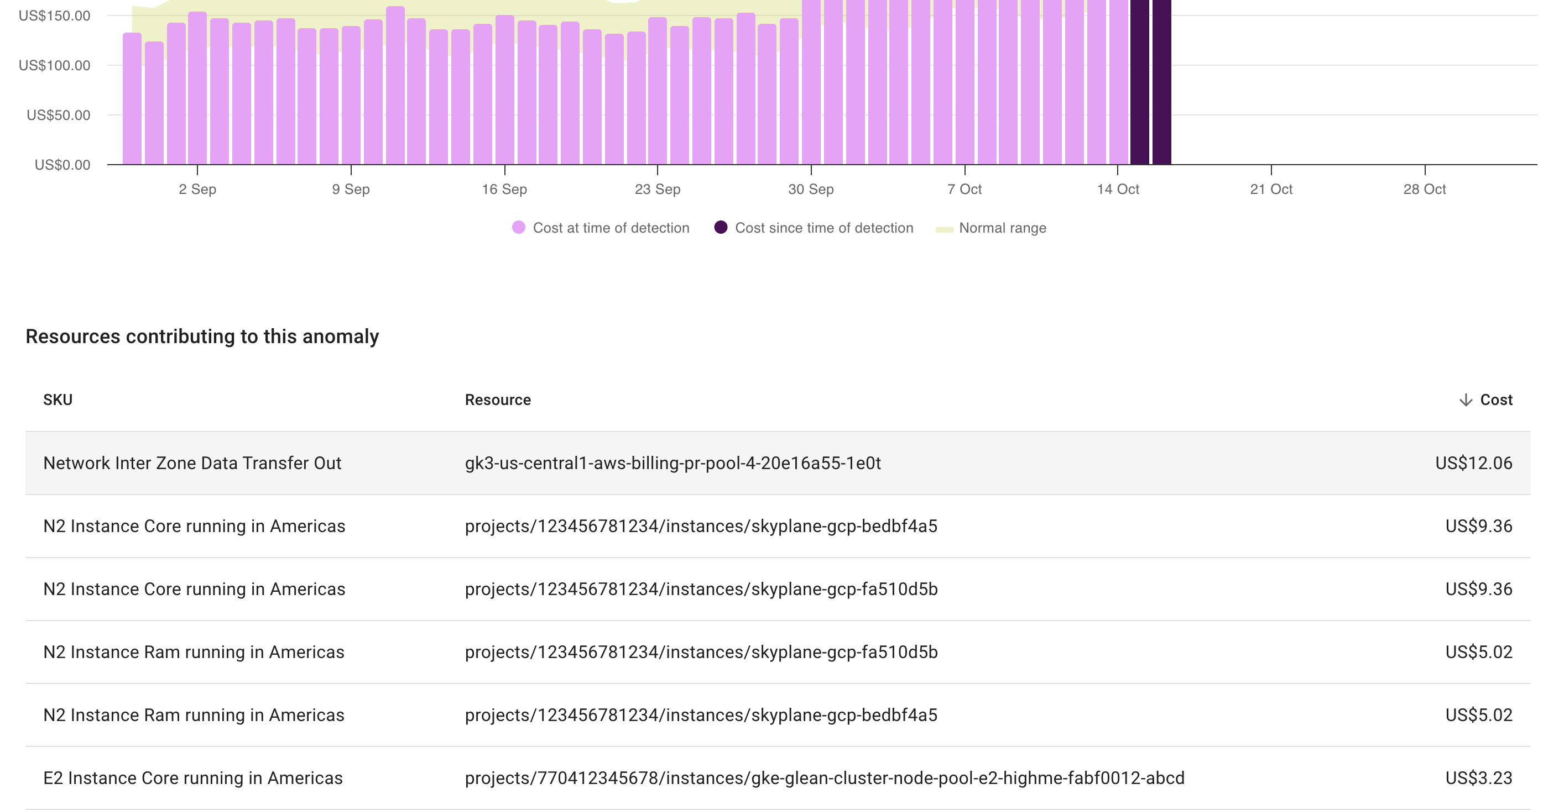Viewport: 1564px width, 810px height.
Task: Click the bar above the 2 Sep tick
Action: pos(197,88)
